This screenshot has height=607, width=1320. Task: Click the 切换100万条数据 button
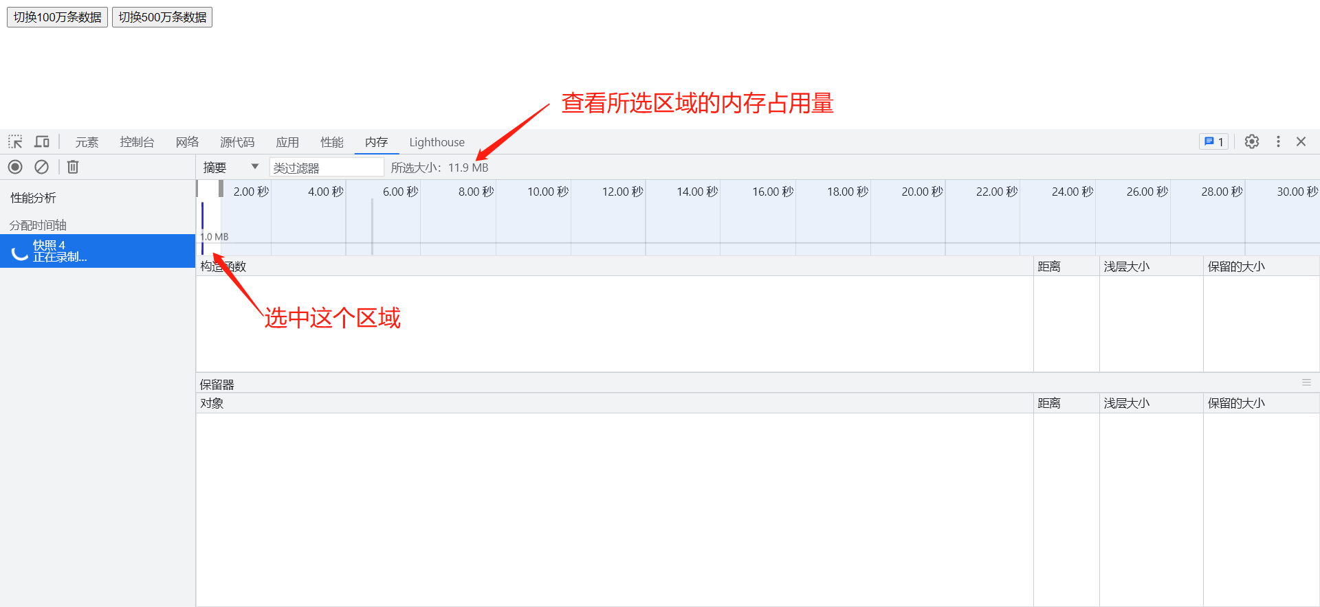(x=58, y=17)
